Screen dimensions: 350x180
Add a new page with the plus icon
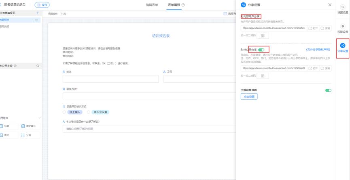click(38, 13)
